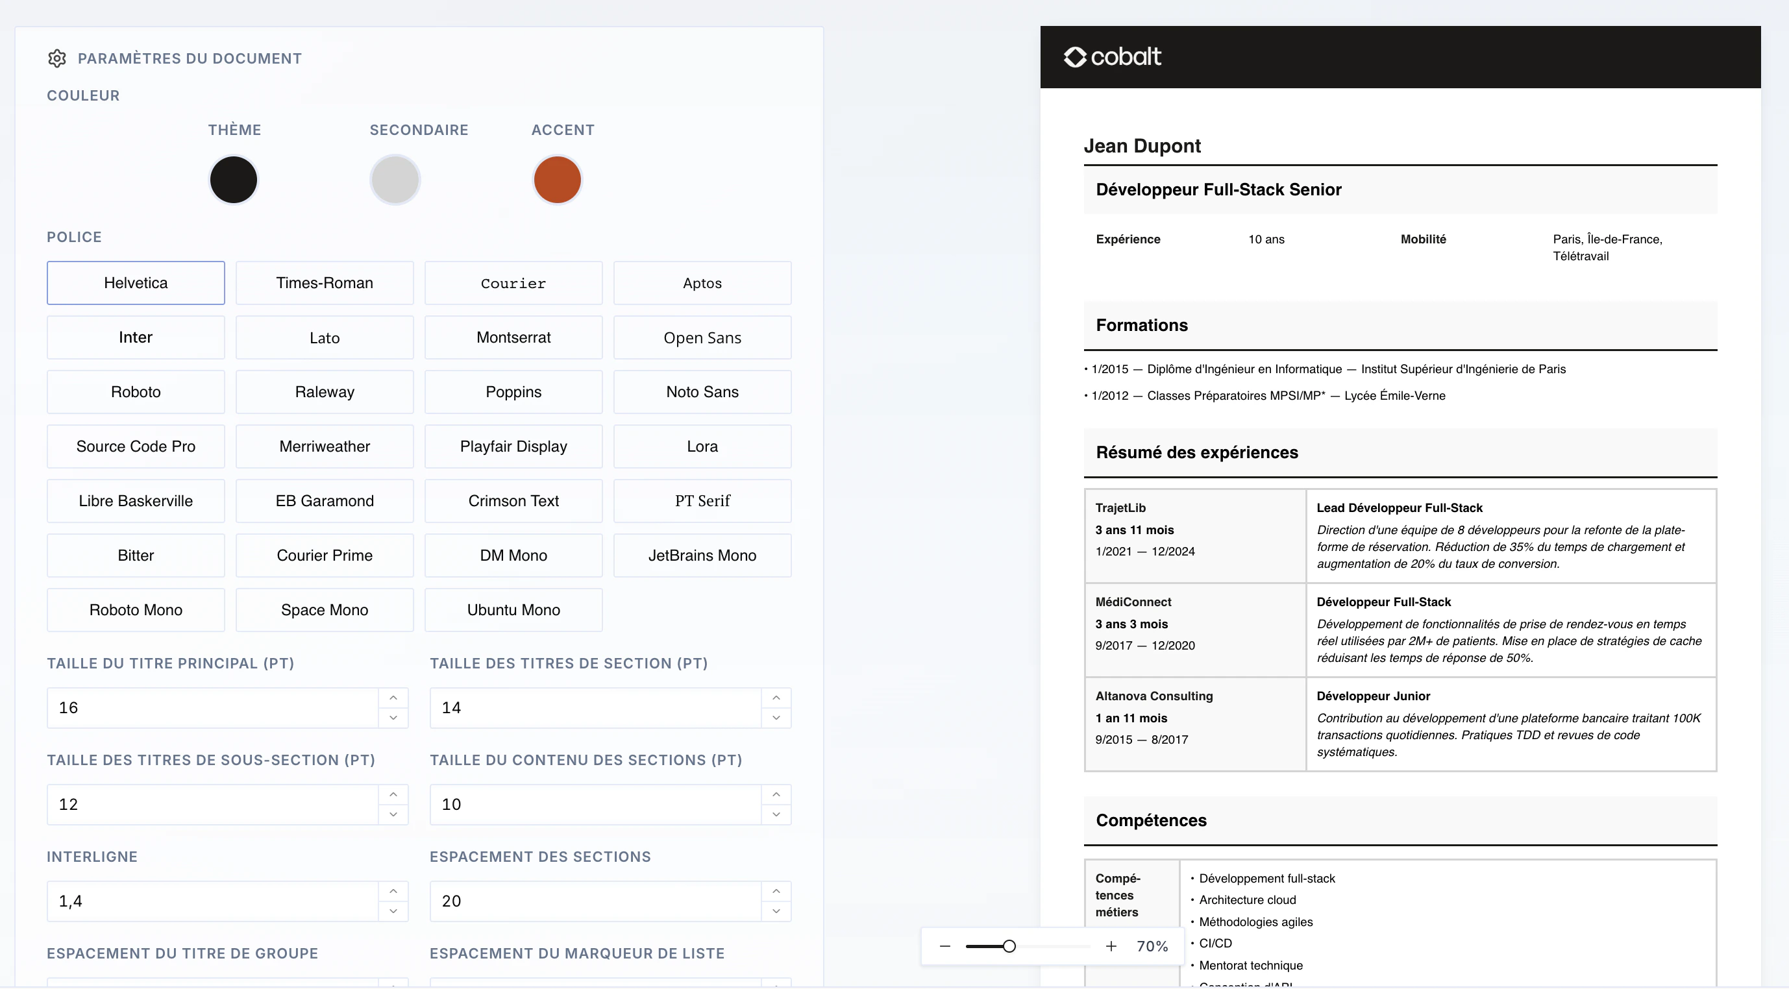Click the 70% zoom percentage label
This screenshot has height=989, width=1789.
pyautogui.click(x=1152, y=946)
